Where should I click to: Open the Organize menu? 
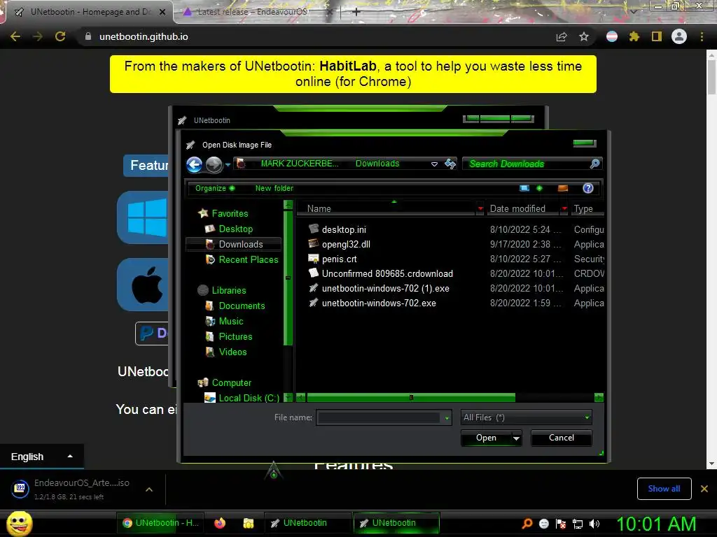click(x=214, y=188)
